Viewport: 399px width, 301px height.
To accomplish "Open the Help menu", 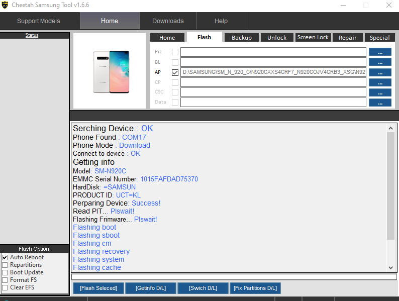I will pos(221,21).
